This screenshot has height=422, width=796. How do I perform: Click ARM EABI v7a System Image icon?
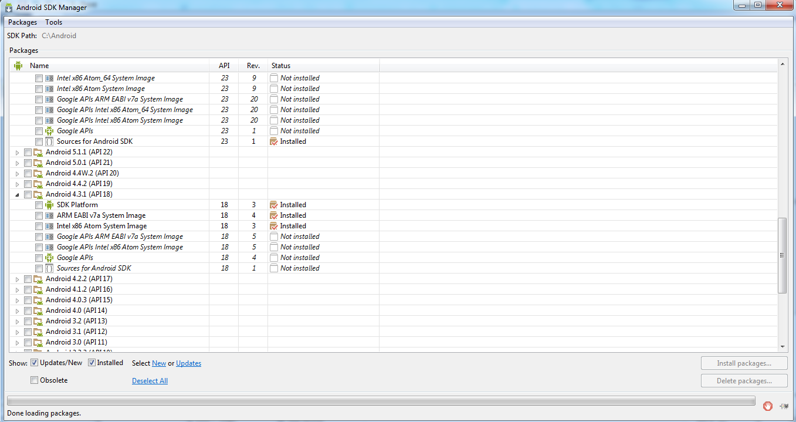[x=49, y=215]
